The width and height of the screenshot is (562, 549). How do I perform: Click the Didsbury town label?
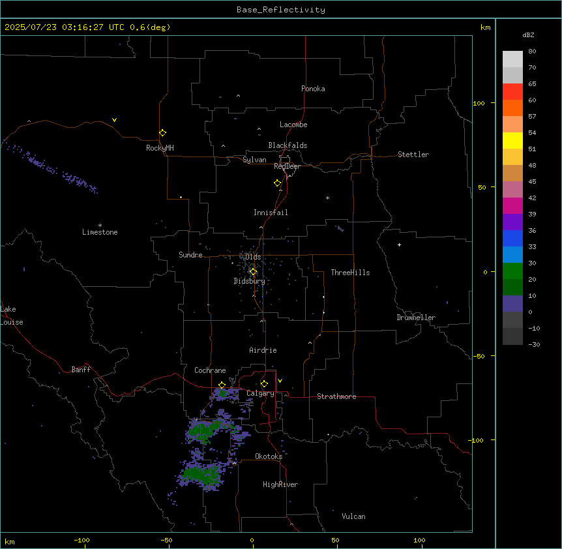tap(250, 281)
